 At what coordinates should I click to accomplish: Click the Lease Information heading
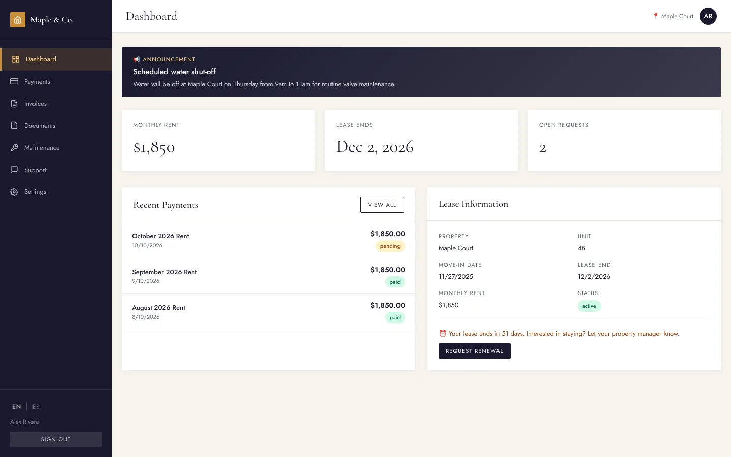tap(473, 204)
